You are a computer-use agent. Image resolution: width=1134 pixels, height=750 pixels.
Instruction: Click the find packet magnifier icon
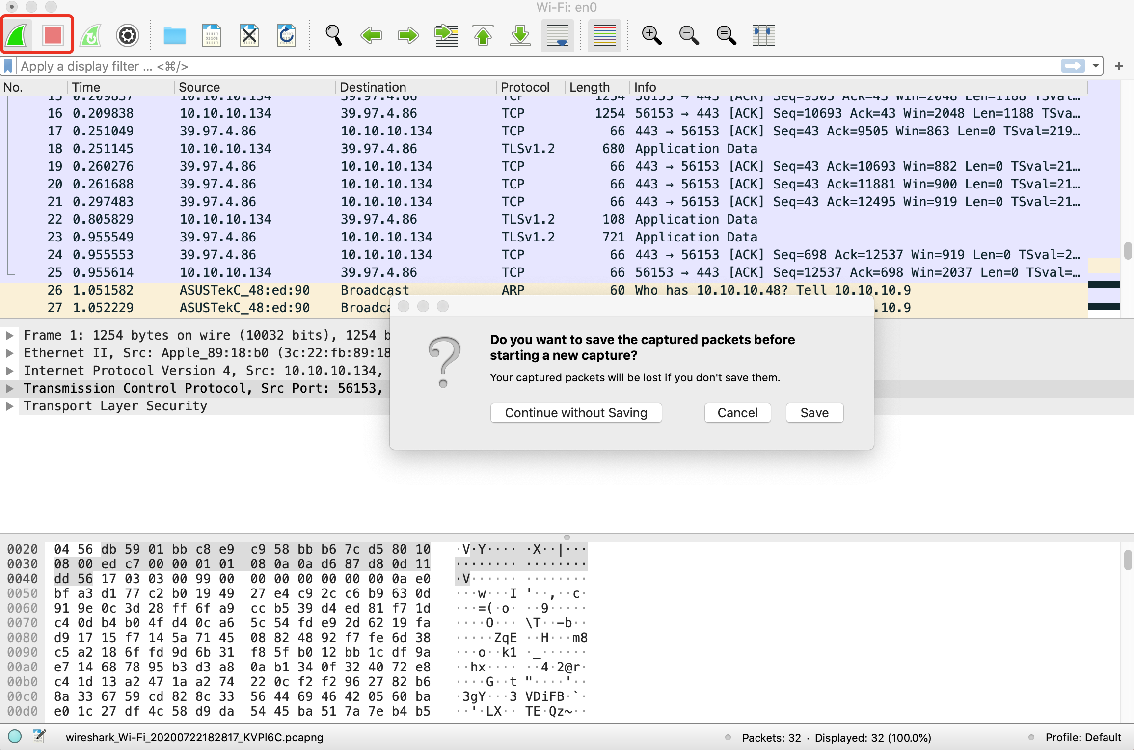coord(334,35)
